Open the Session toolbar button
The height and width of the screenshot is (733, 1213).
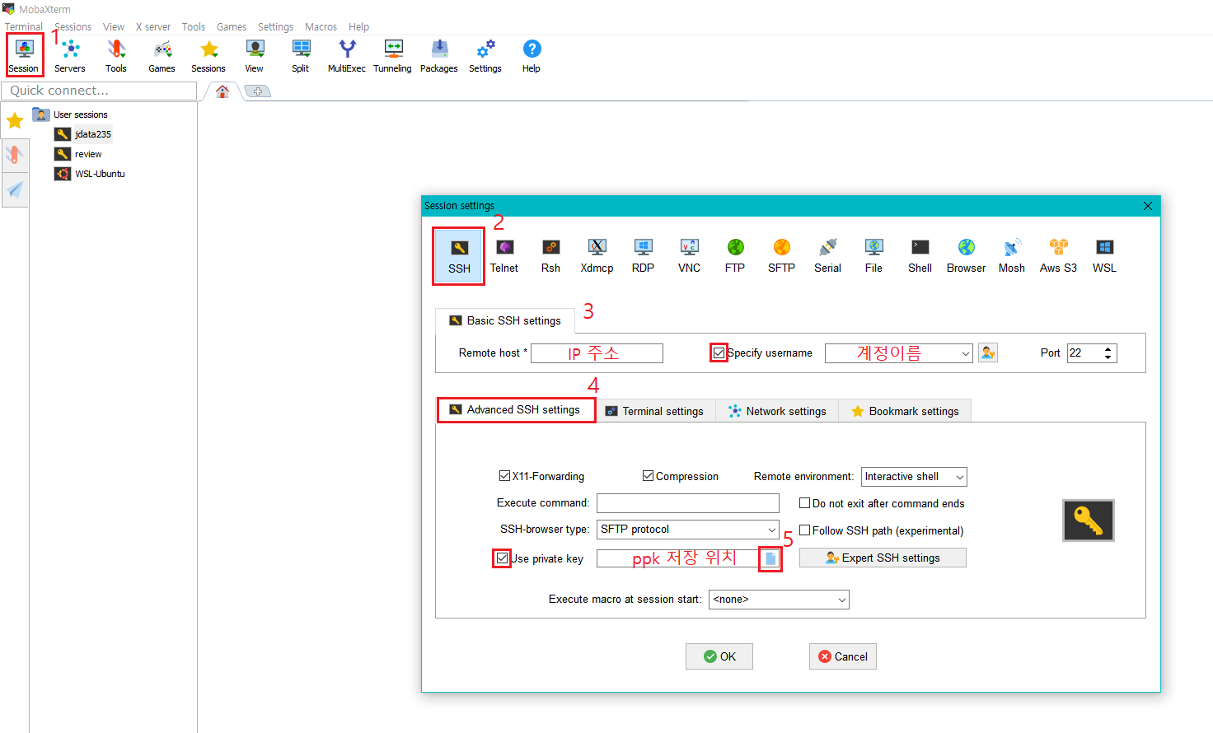pyautogui.click(x=24, y=56)
